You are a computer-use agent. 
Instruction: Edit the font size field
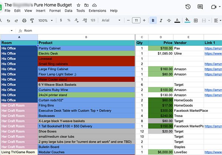tap(136, 20)
